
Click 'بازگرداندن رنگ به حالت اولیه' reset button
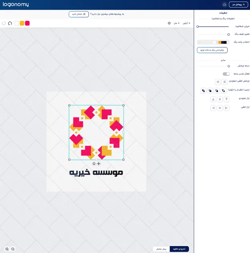tap(212, 50)
